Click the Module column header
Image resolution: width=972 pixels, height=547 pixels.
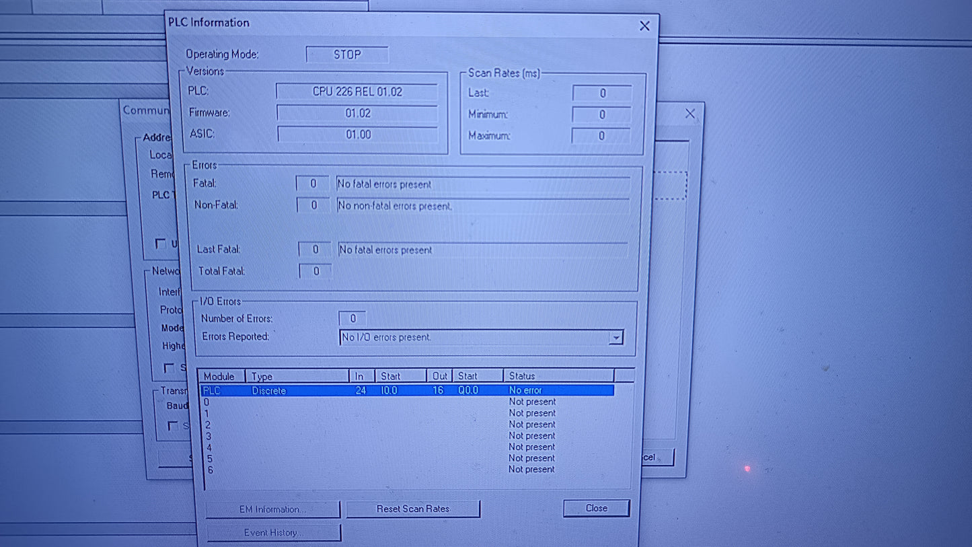[x=221, y=375]
